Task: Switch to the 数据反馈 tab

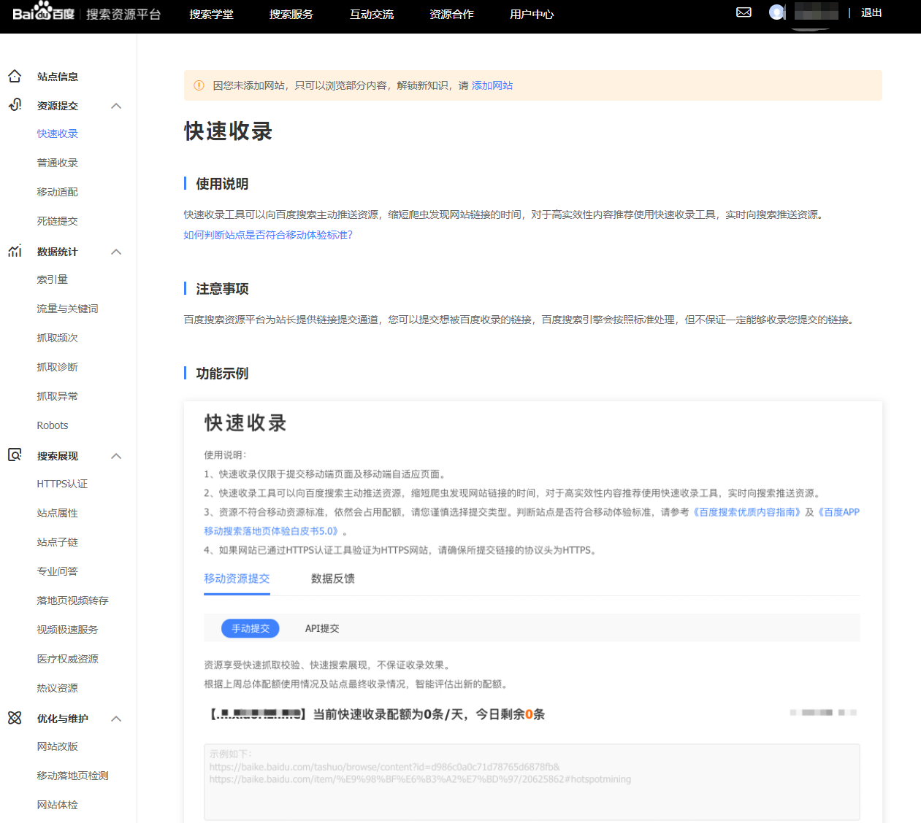Action: pyautogui.click(x=333, y=579)
